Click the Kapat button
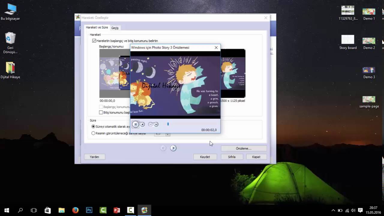 click(256, 157)
